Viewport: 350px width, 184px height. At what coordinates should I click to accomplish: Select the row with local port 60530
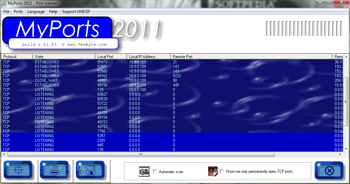(x=172, y=99)
